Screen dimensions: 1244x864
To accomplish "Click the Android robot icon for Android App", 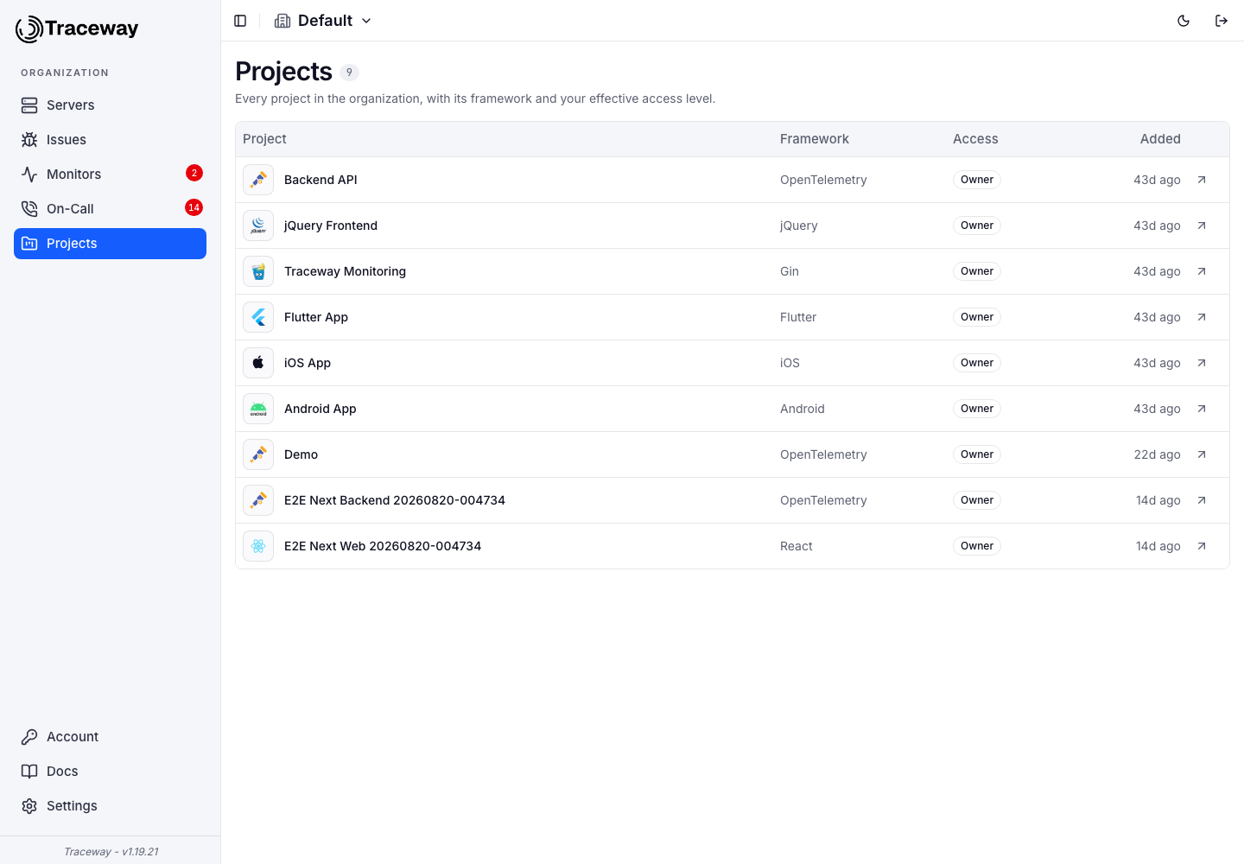I will pos(258,409).
